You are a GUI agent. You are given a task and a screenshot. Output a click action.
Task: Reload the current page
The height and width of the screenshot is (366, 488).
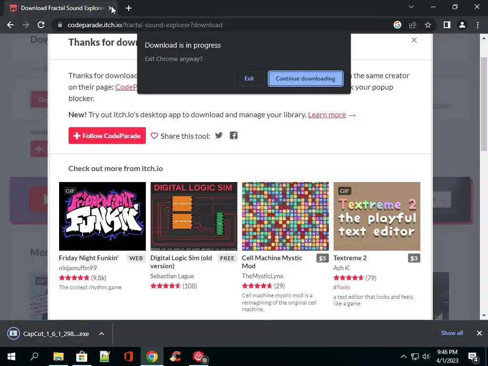(41, 25)
